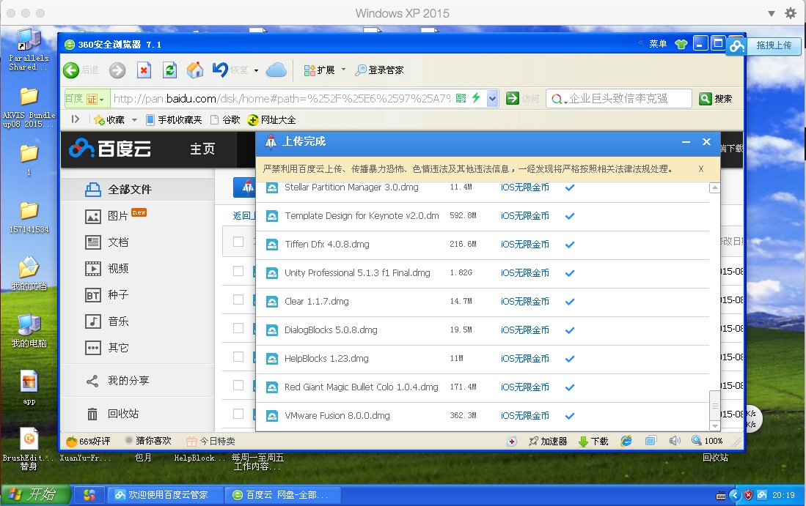Check the last visible file row checkbox
Screen dimensions: 806x506
(238, 414)
